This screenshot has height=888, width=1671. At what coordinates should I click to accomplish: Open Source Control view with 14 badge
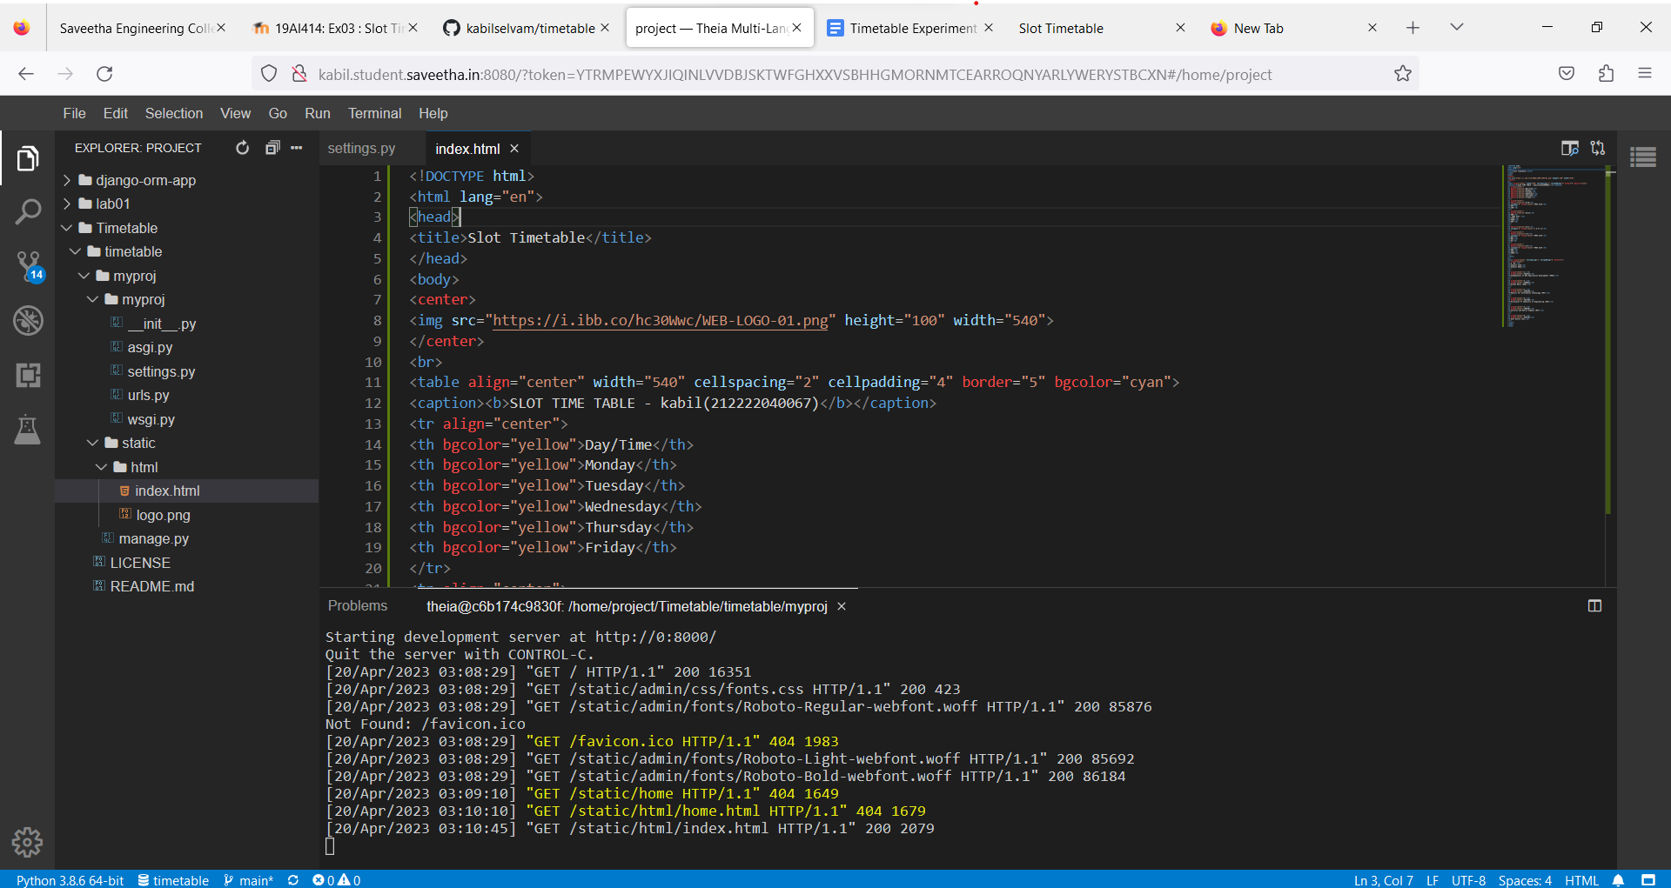tap(29, 266)
